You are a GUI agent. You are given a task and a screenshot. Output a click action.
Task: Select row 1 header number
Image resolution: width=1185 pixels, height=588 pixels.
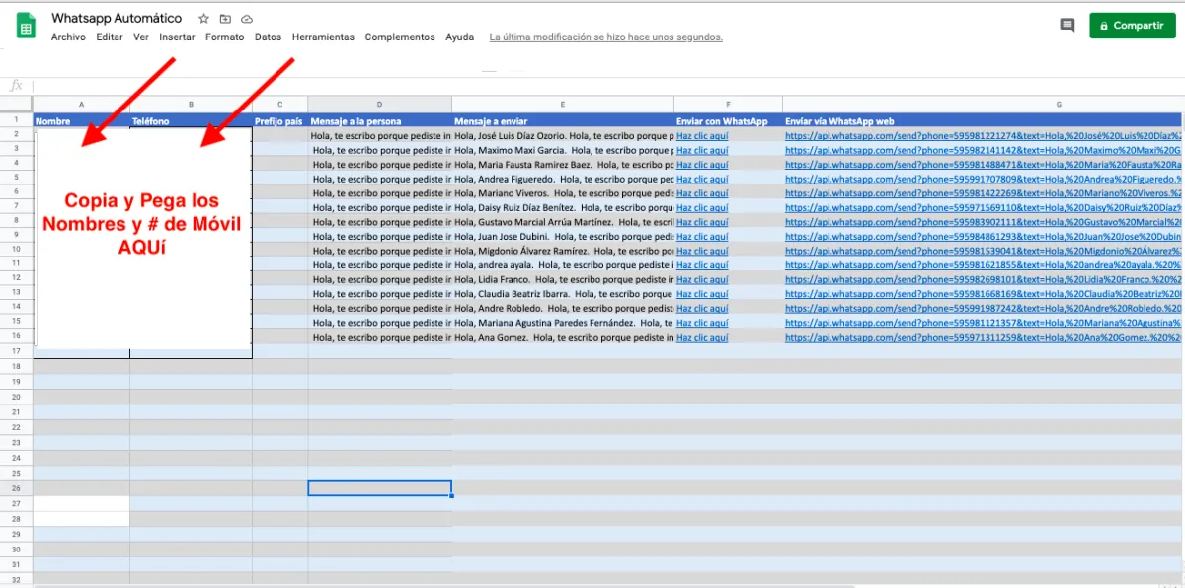click(16, 120)
